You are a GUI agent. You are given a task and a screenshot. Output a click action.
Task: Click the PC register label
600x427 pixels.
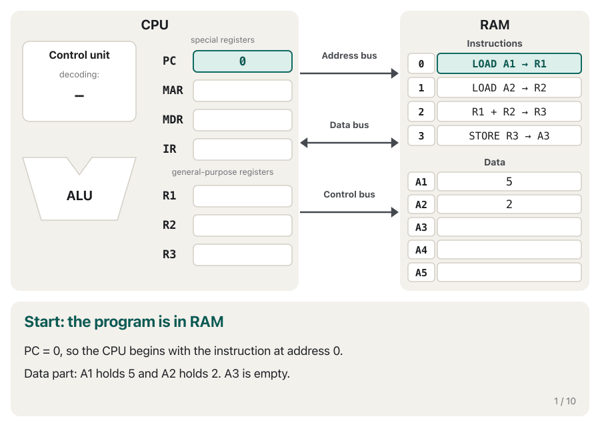[169, 61]
